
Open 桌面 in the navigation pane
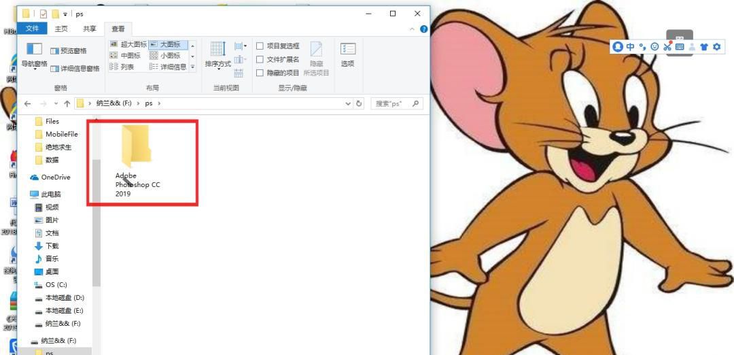[x=47, y=271]
